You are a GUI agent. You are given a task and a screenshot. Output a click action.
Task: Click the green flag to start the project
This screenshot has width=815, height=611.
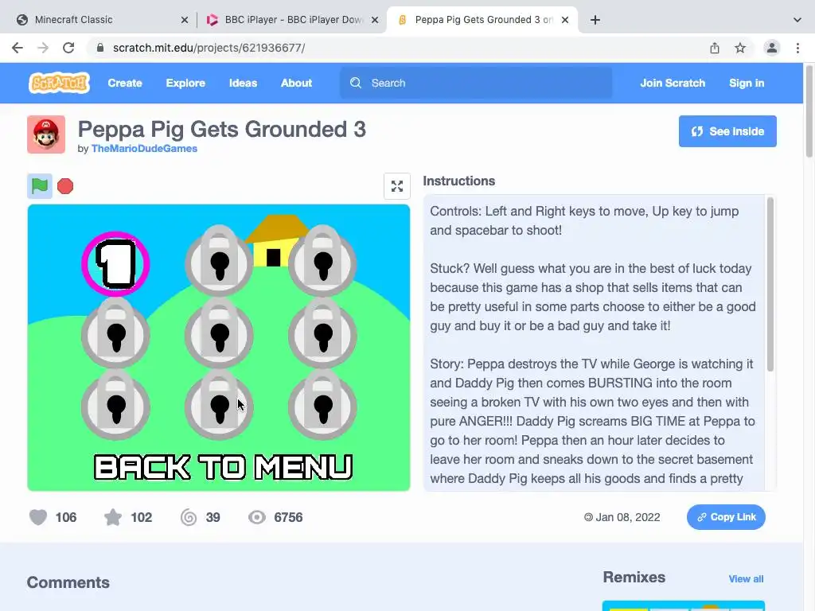tap(40, 186)
